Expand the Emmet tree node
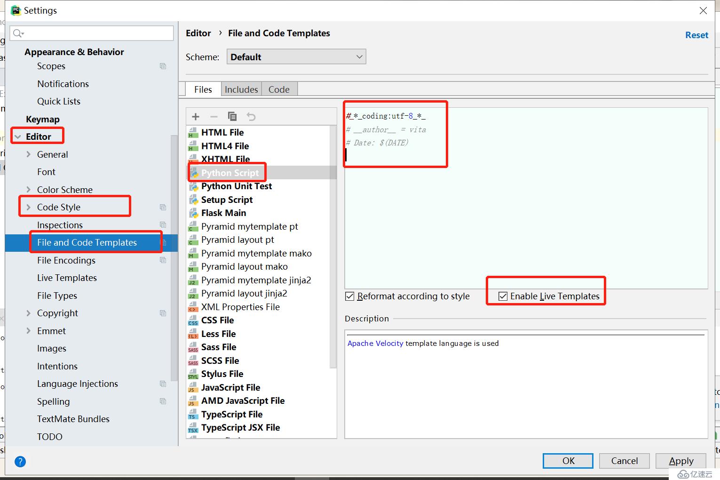The width and height of the screenshot is (720, 480). (28, 331)
